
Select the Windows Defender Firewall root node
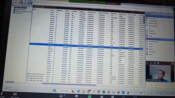click(22, 6)
